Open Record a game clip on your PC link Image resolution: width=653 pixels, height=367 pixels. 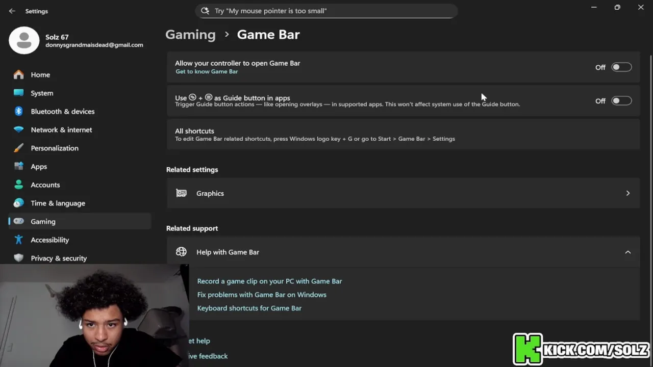269,281
